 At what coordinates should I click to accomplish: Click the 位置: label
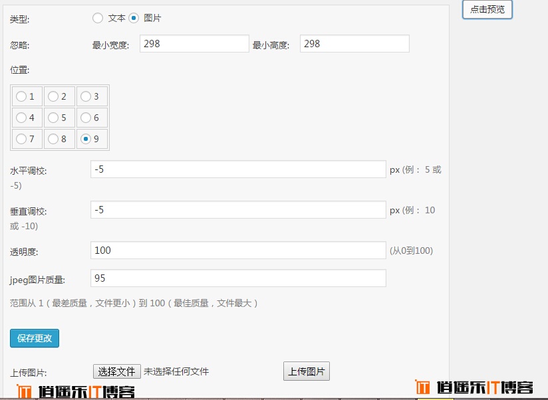(x=19, y=70)
